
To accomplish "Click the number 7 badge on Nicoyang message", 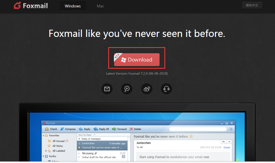I will click(x=123, y=156).
